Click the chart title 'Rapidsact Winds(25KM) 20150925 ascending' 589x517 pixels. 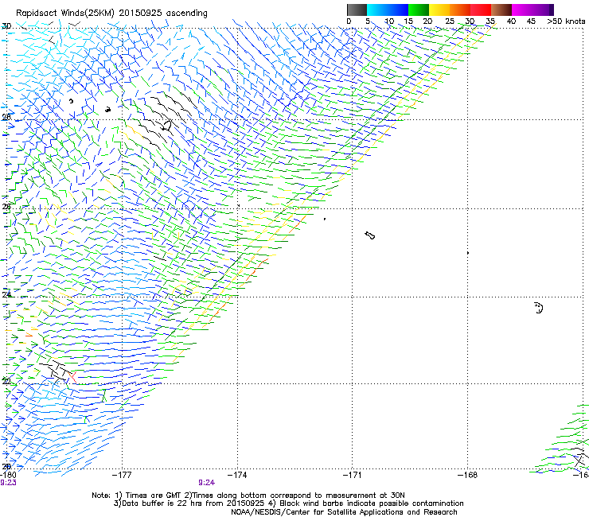(x=111, y=14)
